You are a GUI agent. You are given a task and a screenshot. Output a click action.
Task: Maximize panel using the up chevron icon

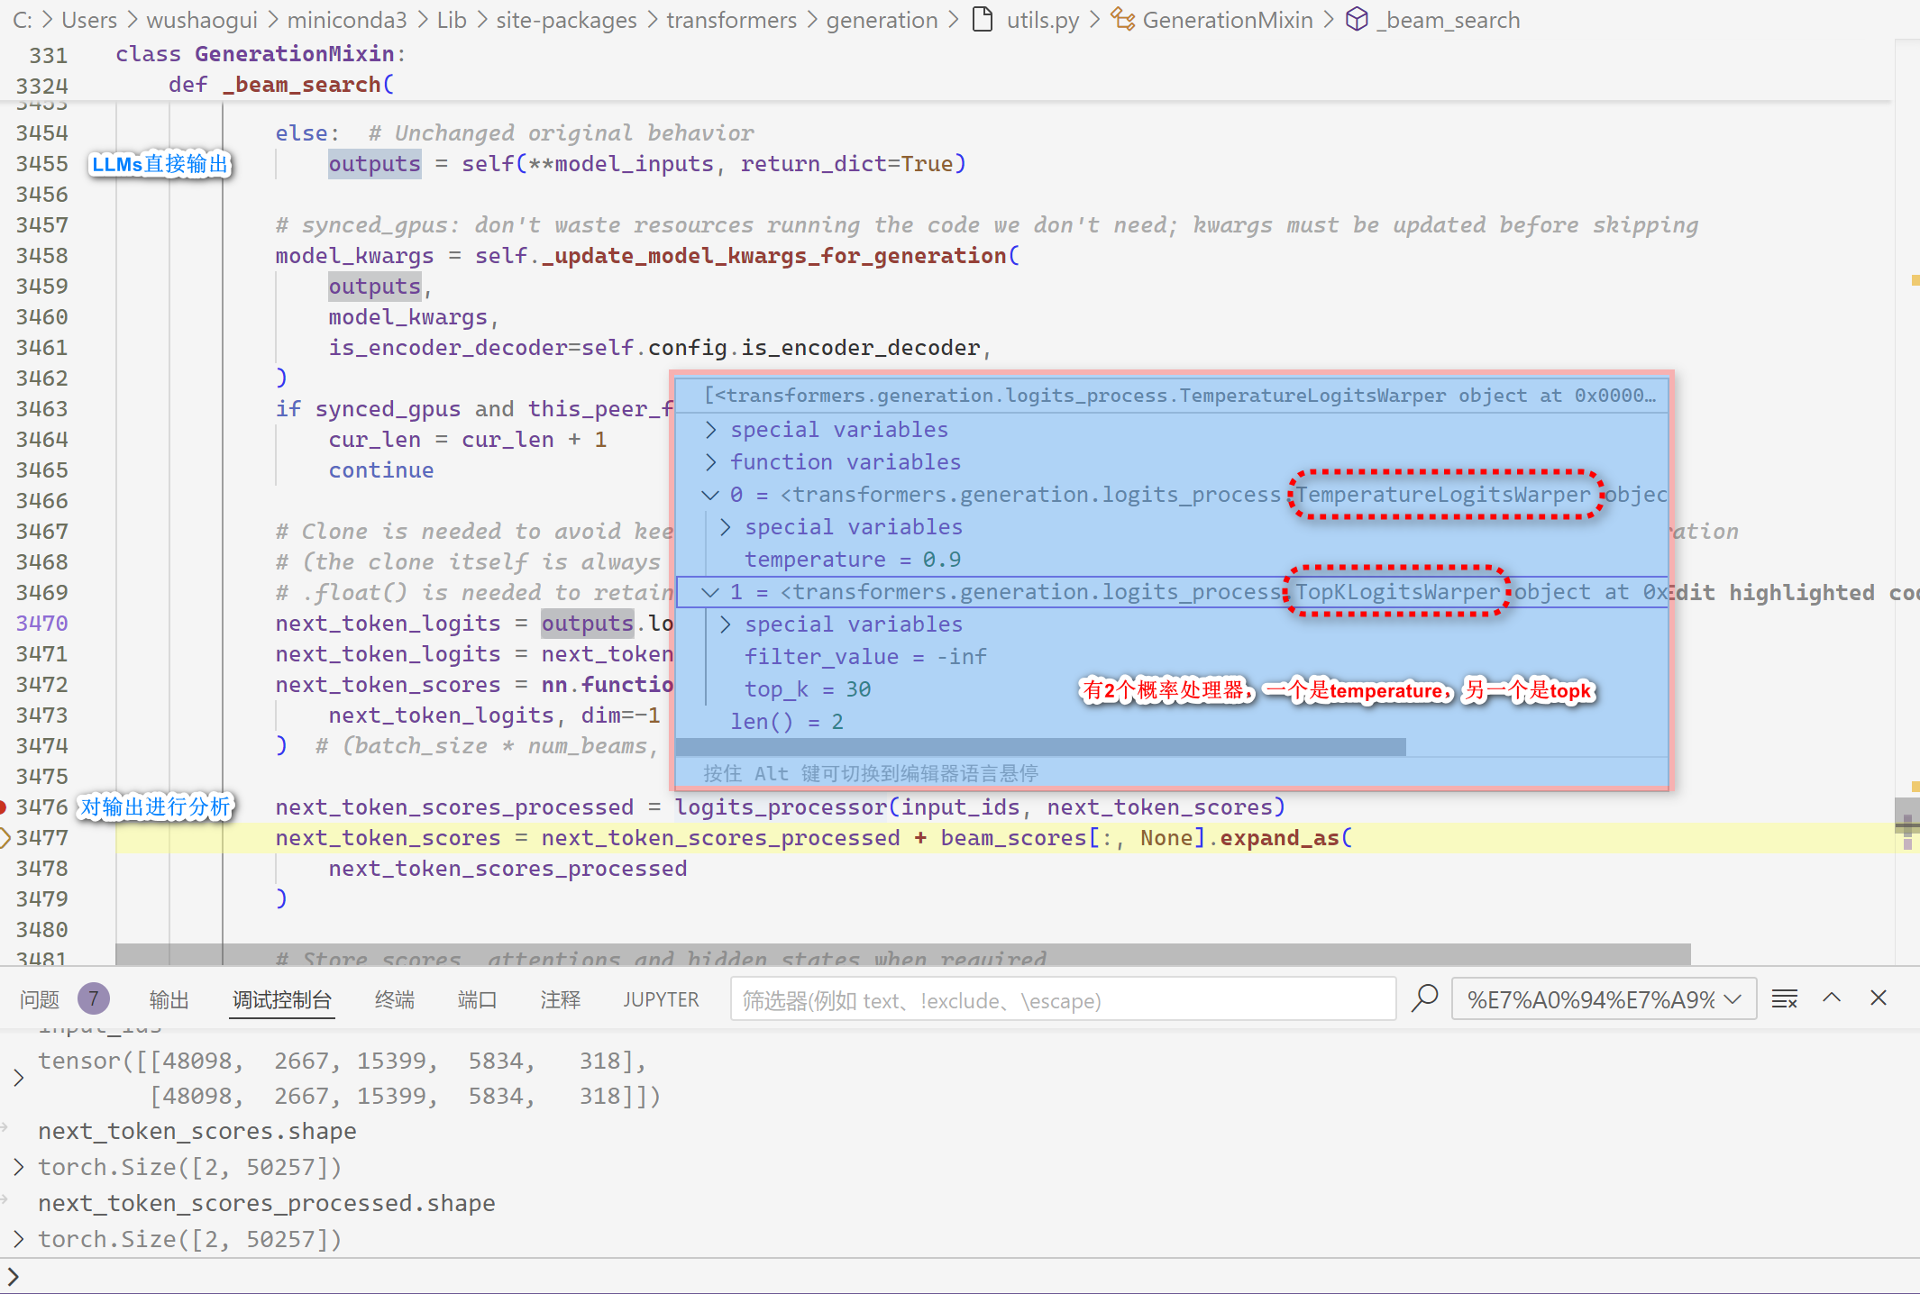point(1831,998)
